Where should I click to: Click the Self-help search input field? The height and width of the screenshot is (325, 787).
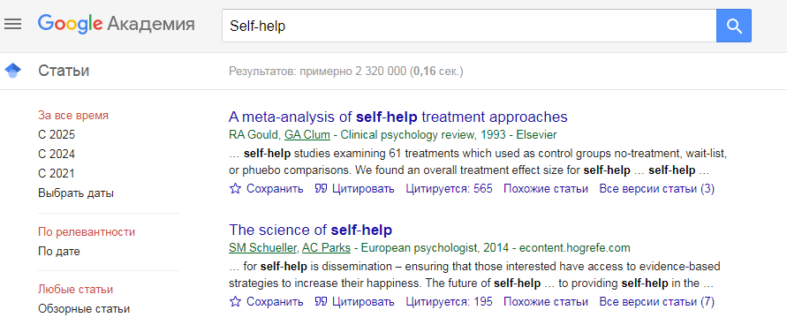pos(469,26)
